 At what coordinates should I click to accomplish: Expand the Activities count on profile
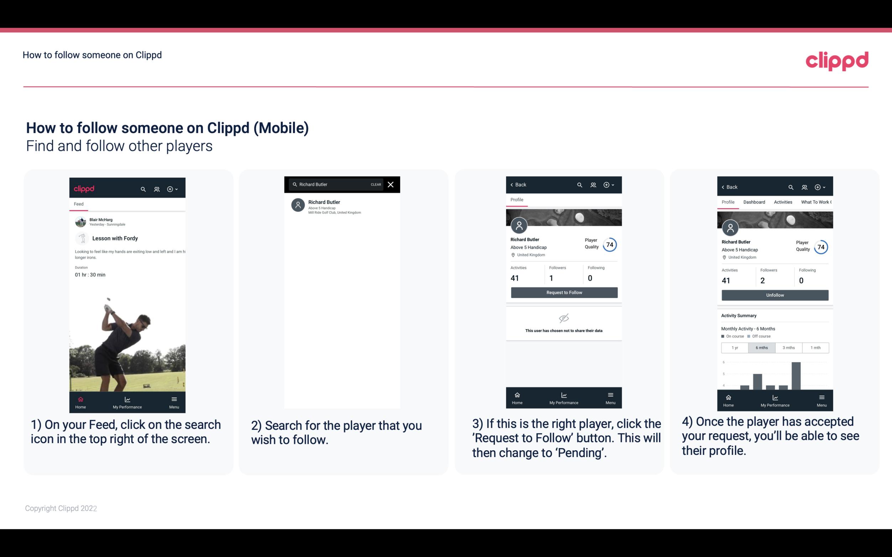coord(515,277)
